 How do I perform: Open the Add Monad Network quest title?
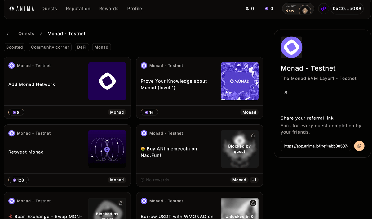[x=32, y=84]
